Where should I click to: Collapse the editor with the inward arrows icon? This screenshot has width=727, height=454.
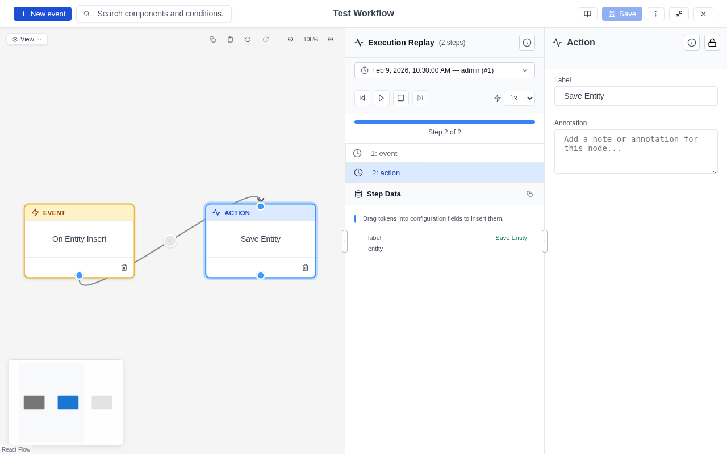coord(679,14)
